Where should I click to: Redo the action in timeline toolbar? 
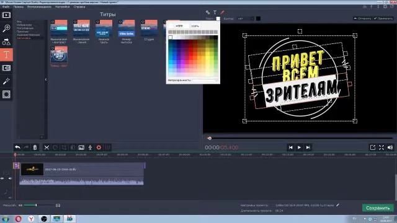(x=26, y=147)
